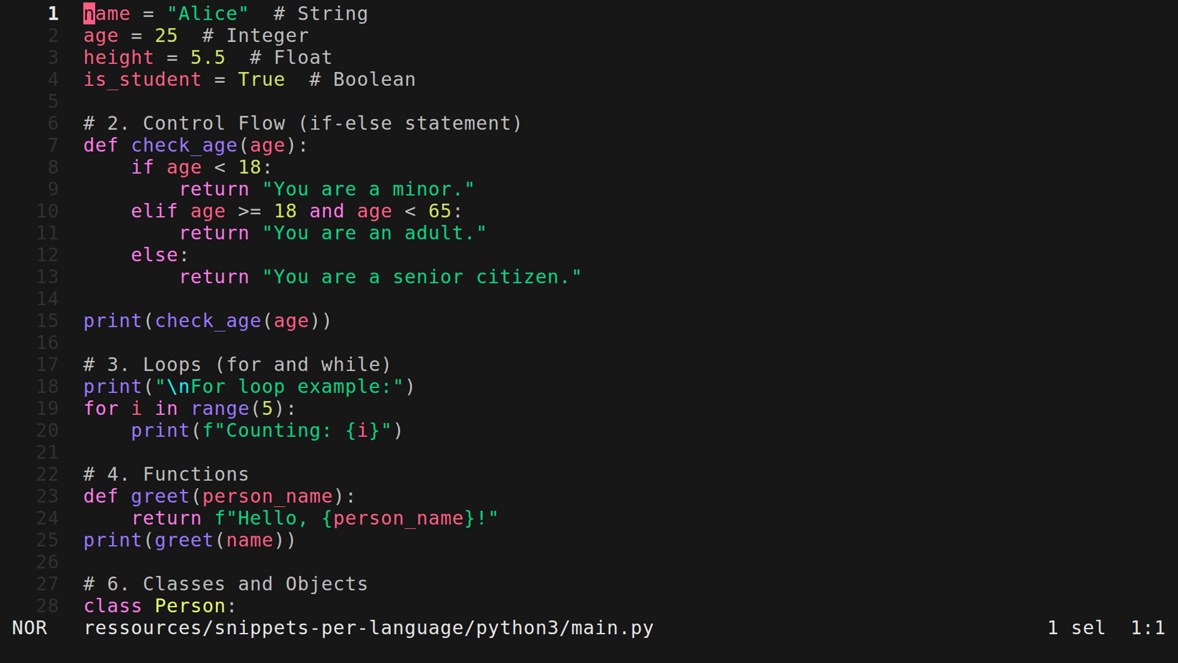The width and height of the screenshot is (1178, 663).
Task: Click line number 28 in the gutter
Action: pyautogui.click(x=47, y=606)
